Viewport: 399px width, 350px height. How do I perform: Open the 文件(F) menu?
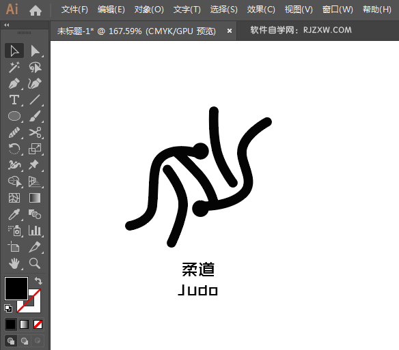click(x=74, y=10)
